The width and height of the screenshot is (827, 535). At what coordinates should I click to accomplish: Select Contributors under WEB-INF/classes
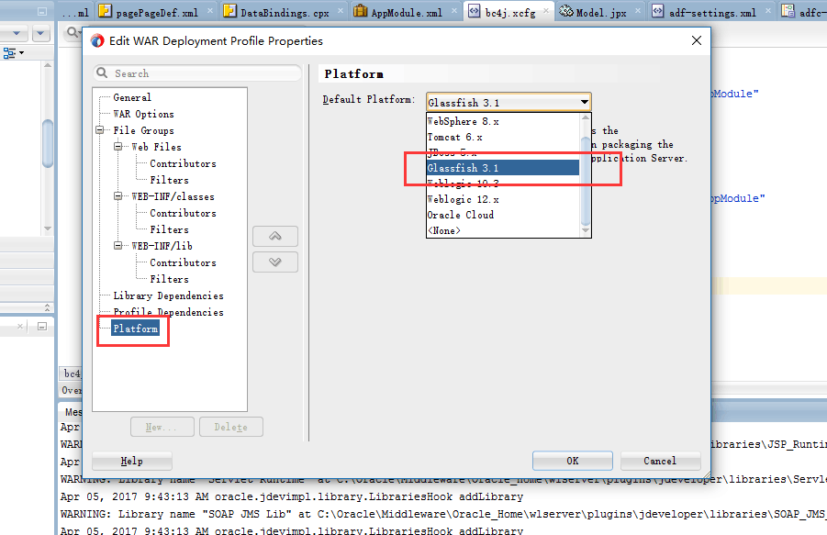point(183,213)
